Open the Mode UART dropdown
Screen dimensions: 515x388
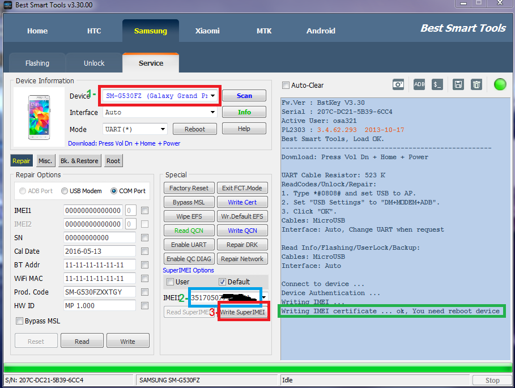tap(163, 129)
